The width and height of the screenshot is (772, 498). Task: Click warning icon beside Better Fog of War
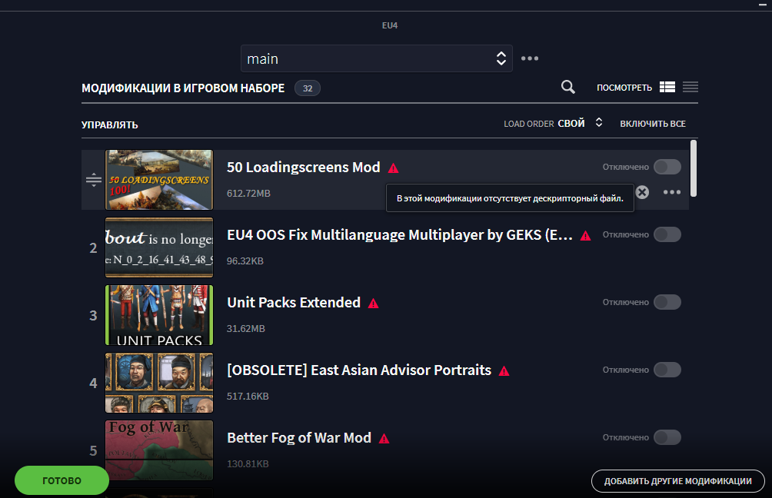click(384, 438)
